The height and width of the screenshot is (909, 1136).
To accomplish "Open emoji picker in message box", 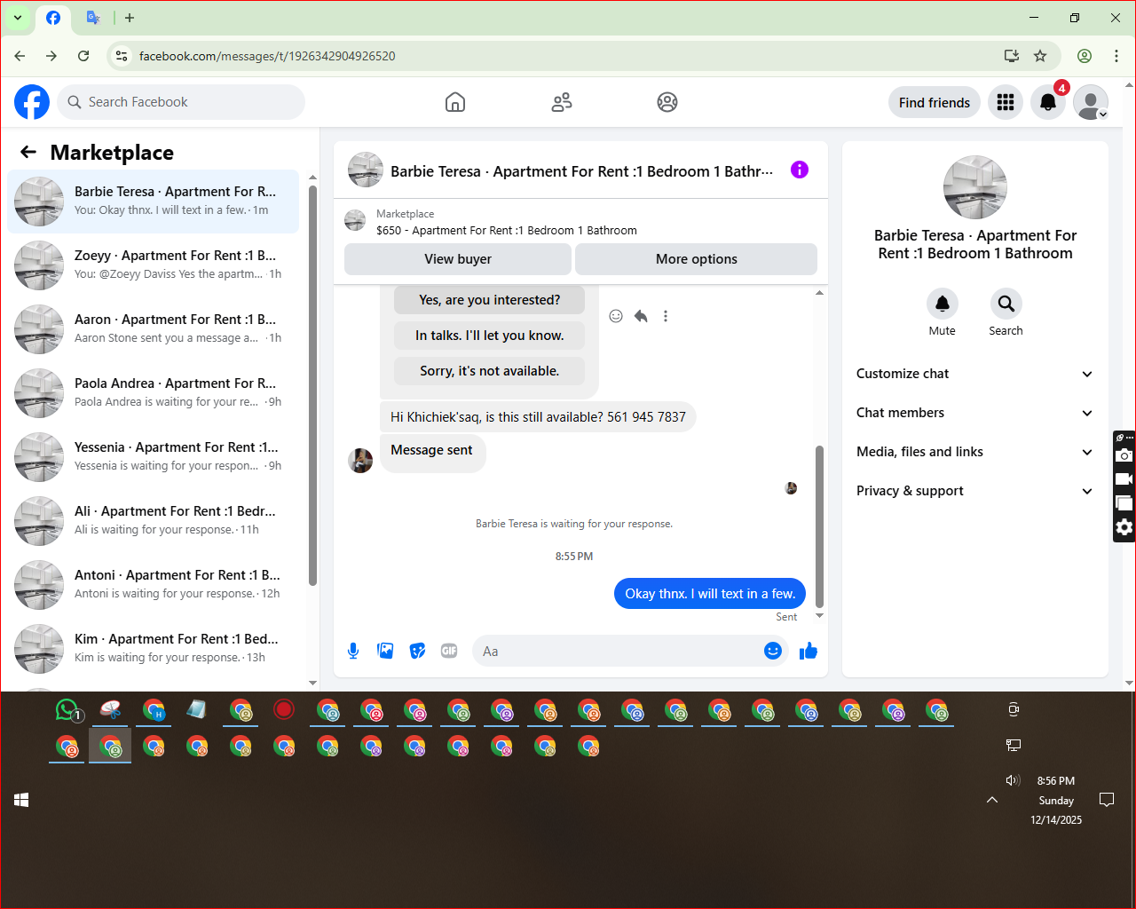I will pos(773,651).
